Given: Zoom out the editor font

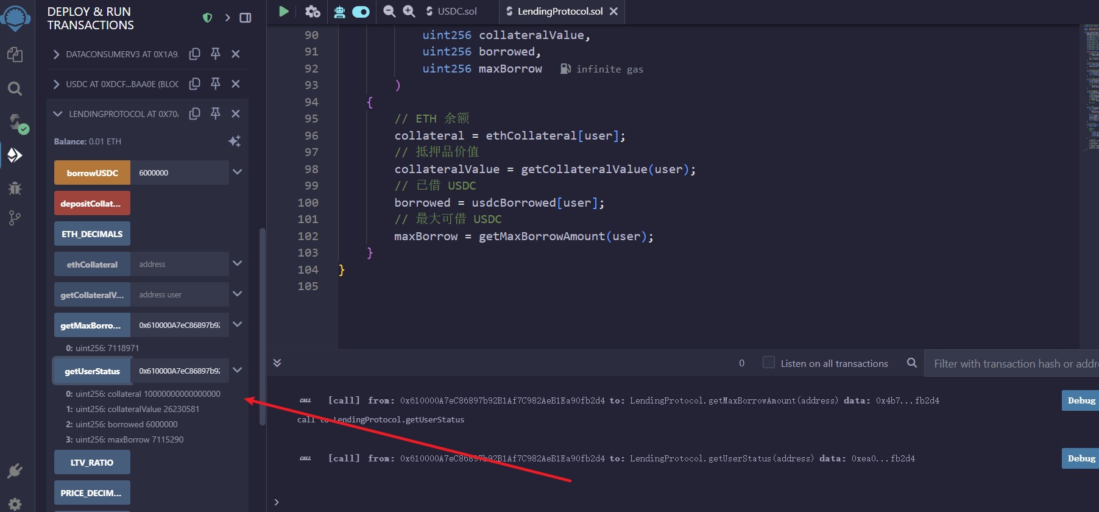Looking at the screenshot, I should 389,11.
